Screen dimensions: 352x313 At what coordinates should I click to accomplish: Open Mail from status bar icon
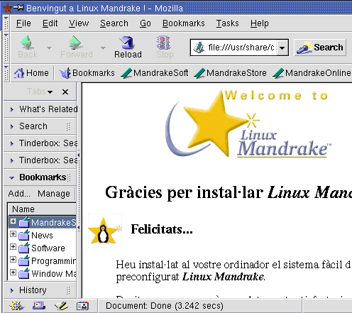[x=39, y=306]
